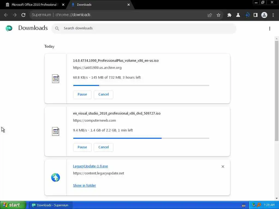The image size is (279, 209).
Task: Open the extensions puzzle icon
Action: click(x=229, y=15)
